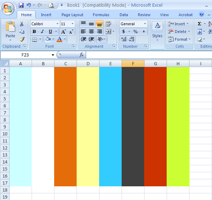Insert AutoSum with the sigma icon
The image size is (212, 200).
199,24
